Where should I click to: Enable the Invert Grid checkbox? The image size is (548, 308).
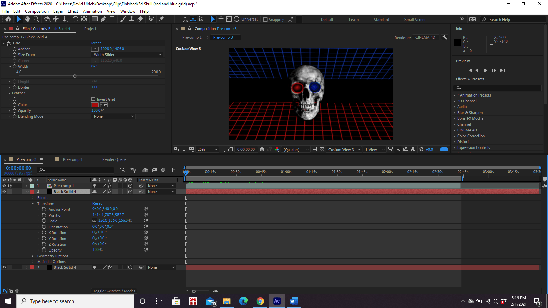point(93,99)
